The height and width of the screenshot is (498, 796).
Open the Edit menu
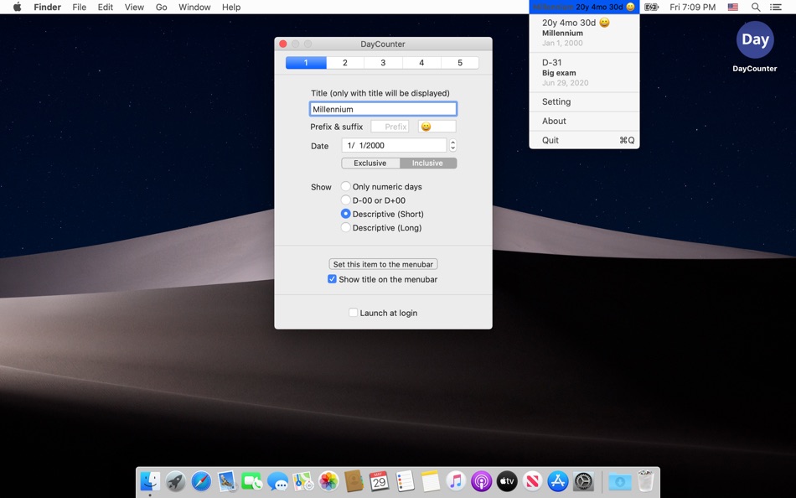pyautogui.click(x=105, y=7)
